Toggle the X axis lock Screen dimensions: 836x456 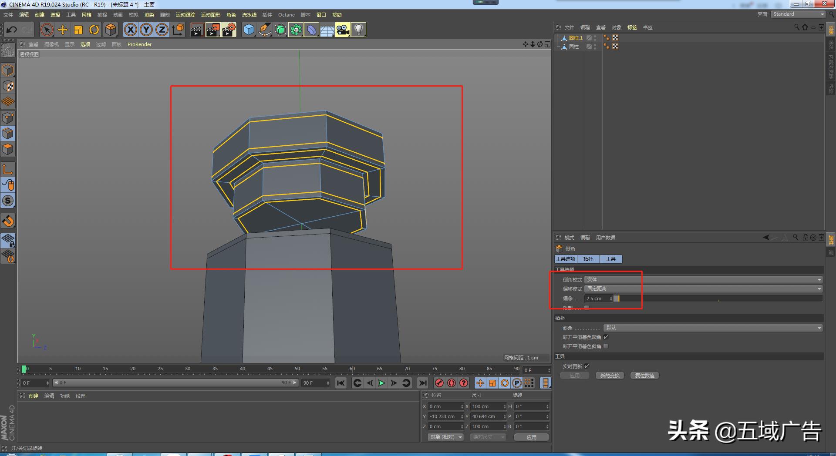pyautogui.click(x=131, y=30)
